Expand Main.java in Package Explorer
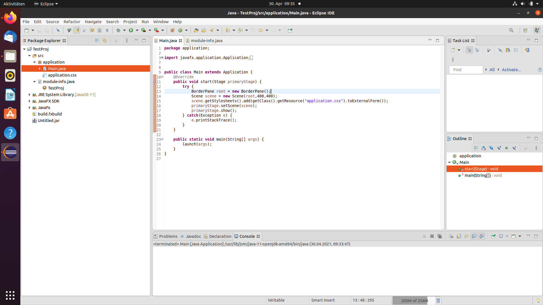The width and height of the screenshot is (543, 305). (x=40, y=69)
